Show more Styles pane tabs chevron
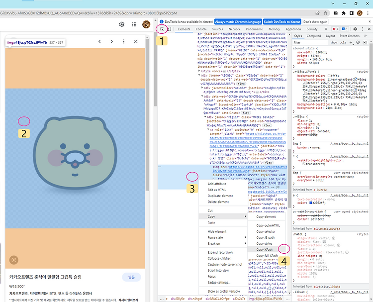373x302 pixels. [x=365, y=36]
